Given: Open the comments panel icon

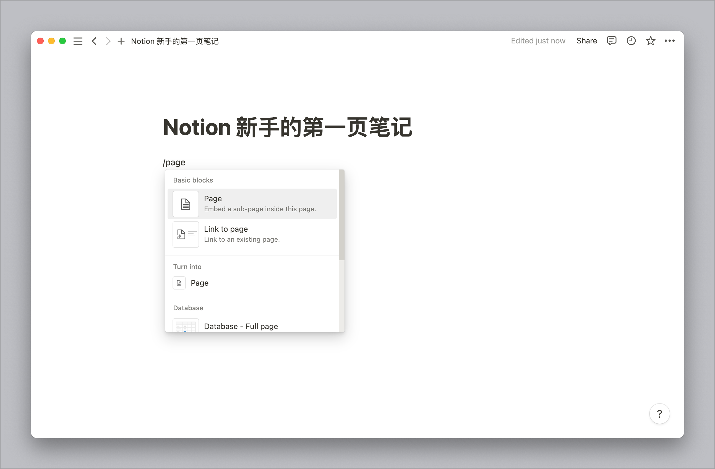Looking at the screenshot, I should (x=611, y=41).
